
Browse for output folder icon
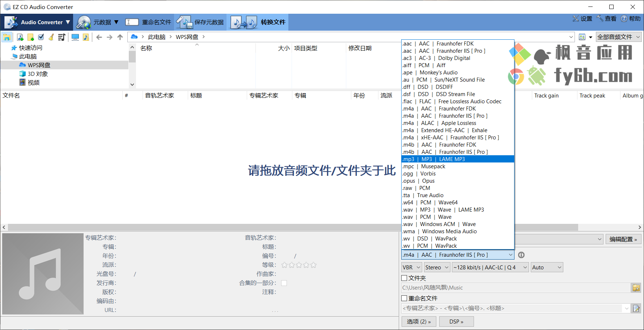click(636, 288)
